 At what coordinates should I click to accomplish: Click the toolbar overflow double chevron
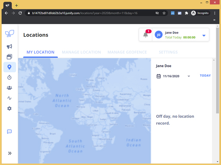(x=215, y=20)
